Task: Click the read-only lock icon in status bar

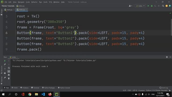Action: (x=170, y=91)
